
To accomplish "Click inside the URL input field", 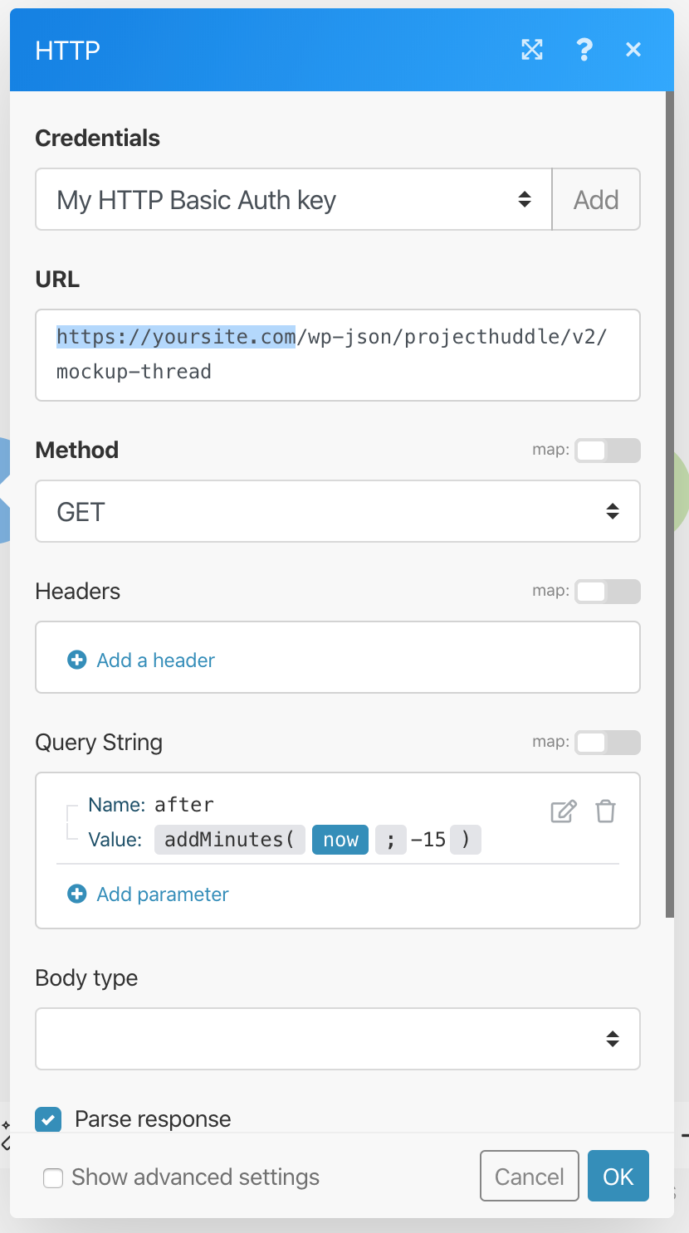I will (x=337, y=355).
